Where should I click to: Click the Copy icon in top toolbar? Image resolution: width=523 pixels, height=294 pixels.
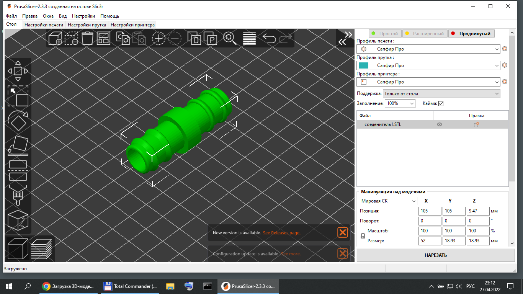(x=123, y=39)
